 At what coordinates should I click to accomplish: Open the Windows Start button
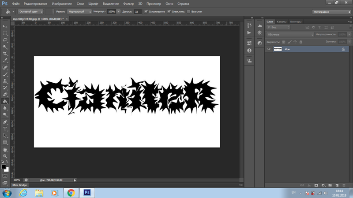pyautogui.click(x=7, y=193)
